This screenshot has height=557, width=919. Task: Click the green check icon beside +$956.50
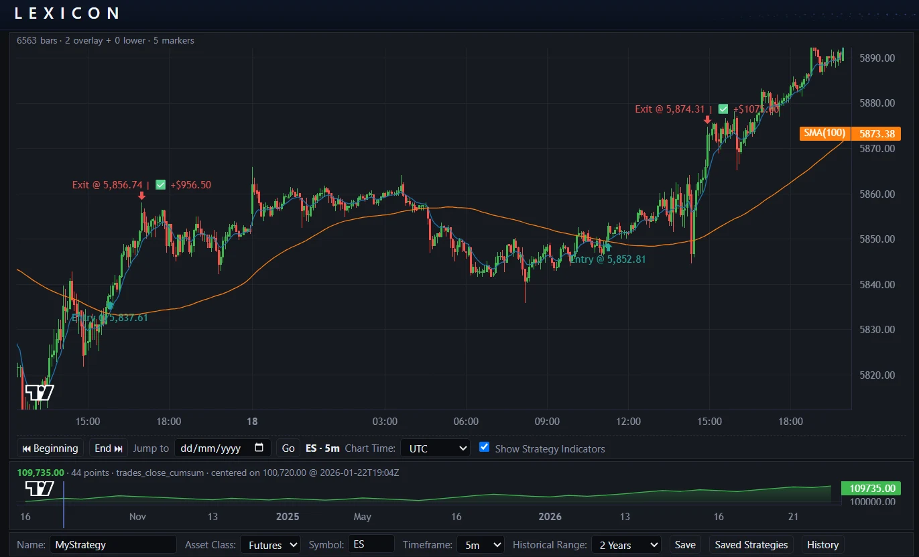[x=160, y=185]
